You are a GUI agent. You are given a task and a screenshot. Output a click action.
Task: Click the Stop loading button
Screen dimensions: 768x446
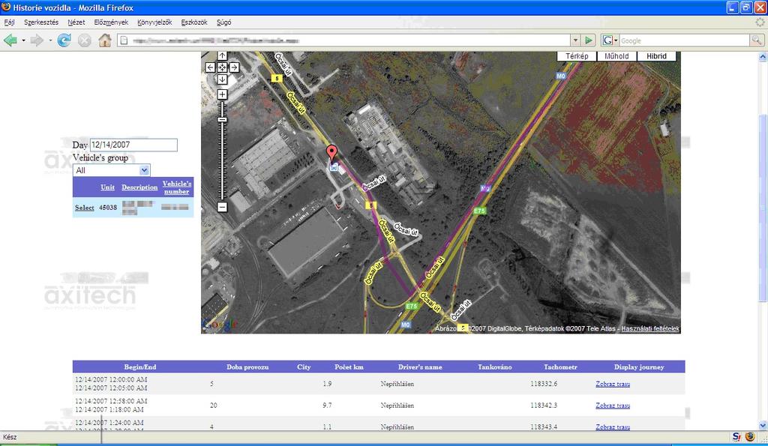(x=84, y=40)
